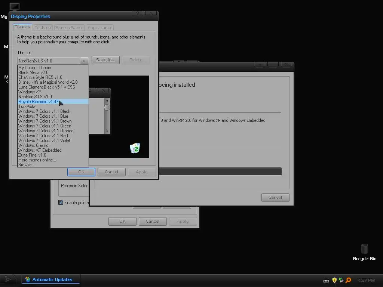383x287 pixels.
Task: Collapse the Theme dropdown arrow
Action: (84, 61)
